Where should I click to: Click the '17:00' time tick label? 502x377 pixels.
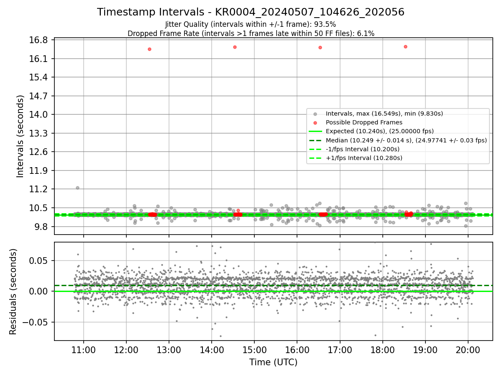pos(340,350)
